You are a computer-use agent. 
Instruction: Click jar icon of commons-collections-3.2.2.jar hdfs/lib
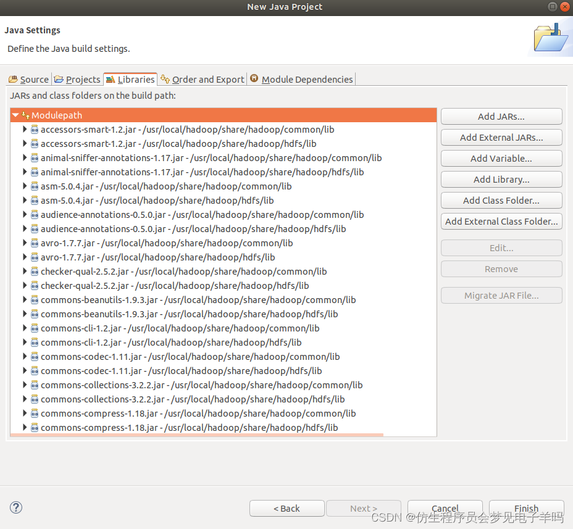35,399
